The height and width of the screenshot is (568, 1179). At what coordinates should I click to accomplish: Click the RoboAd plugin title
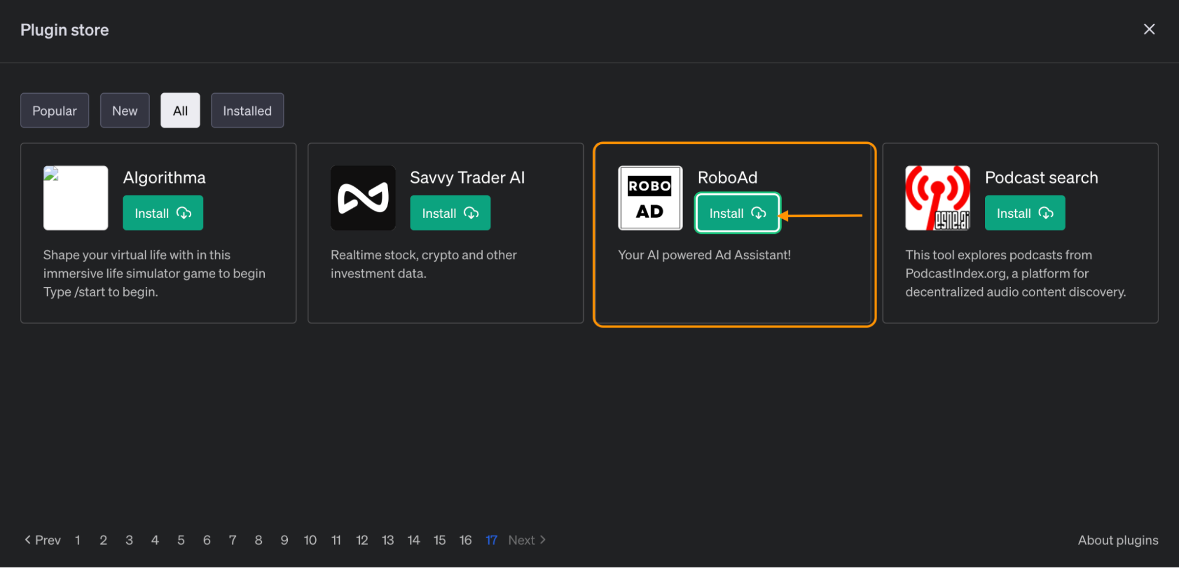tap(727, 177)
